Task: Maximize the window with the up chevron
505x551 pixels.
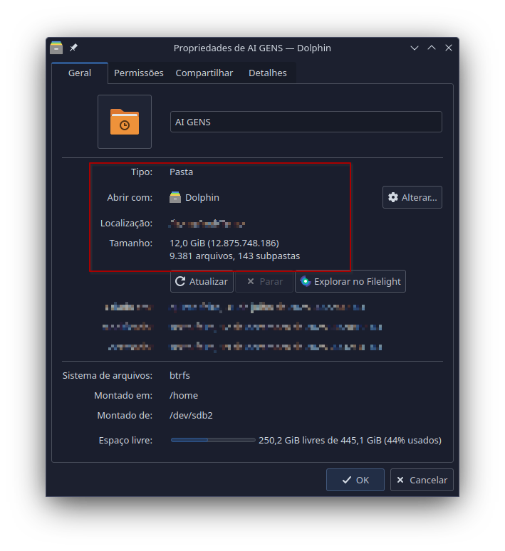Action: [x=432, y=48]
